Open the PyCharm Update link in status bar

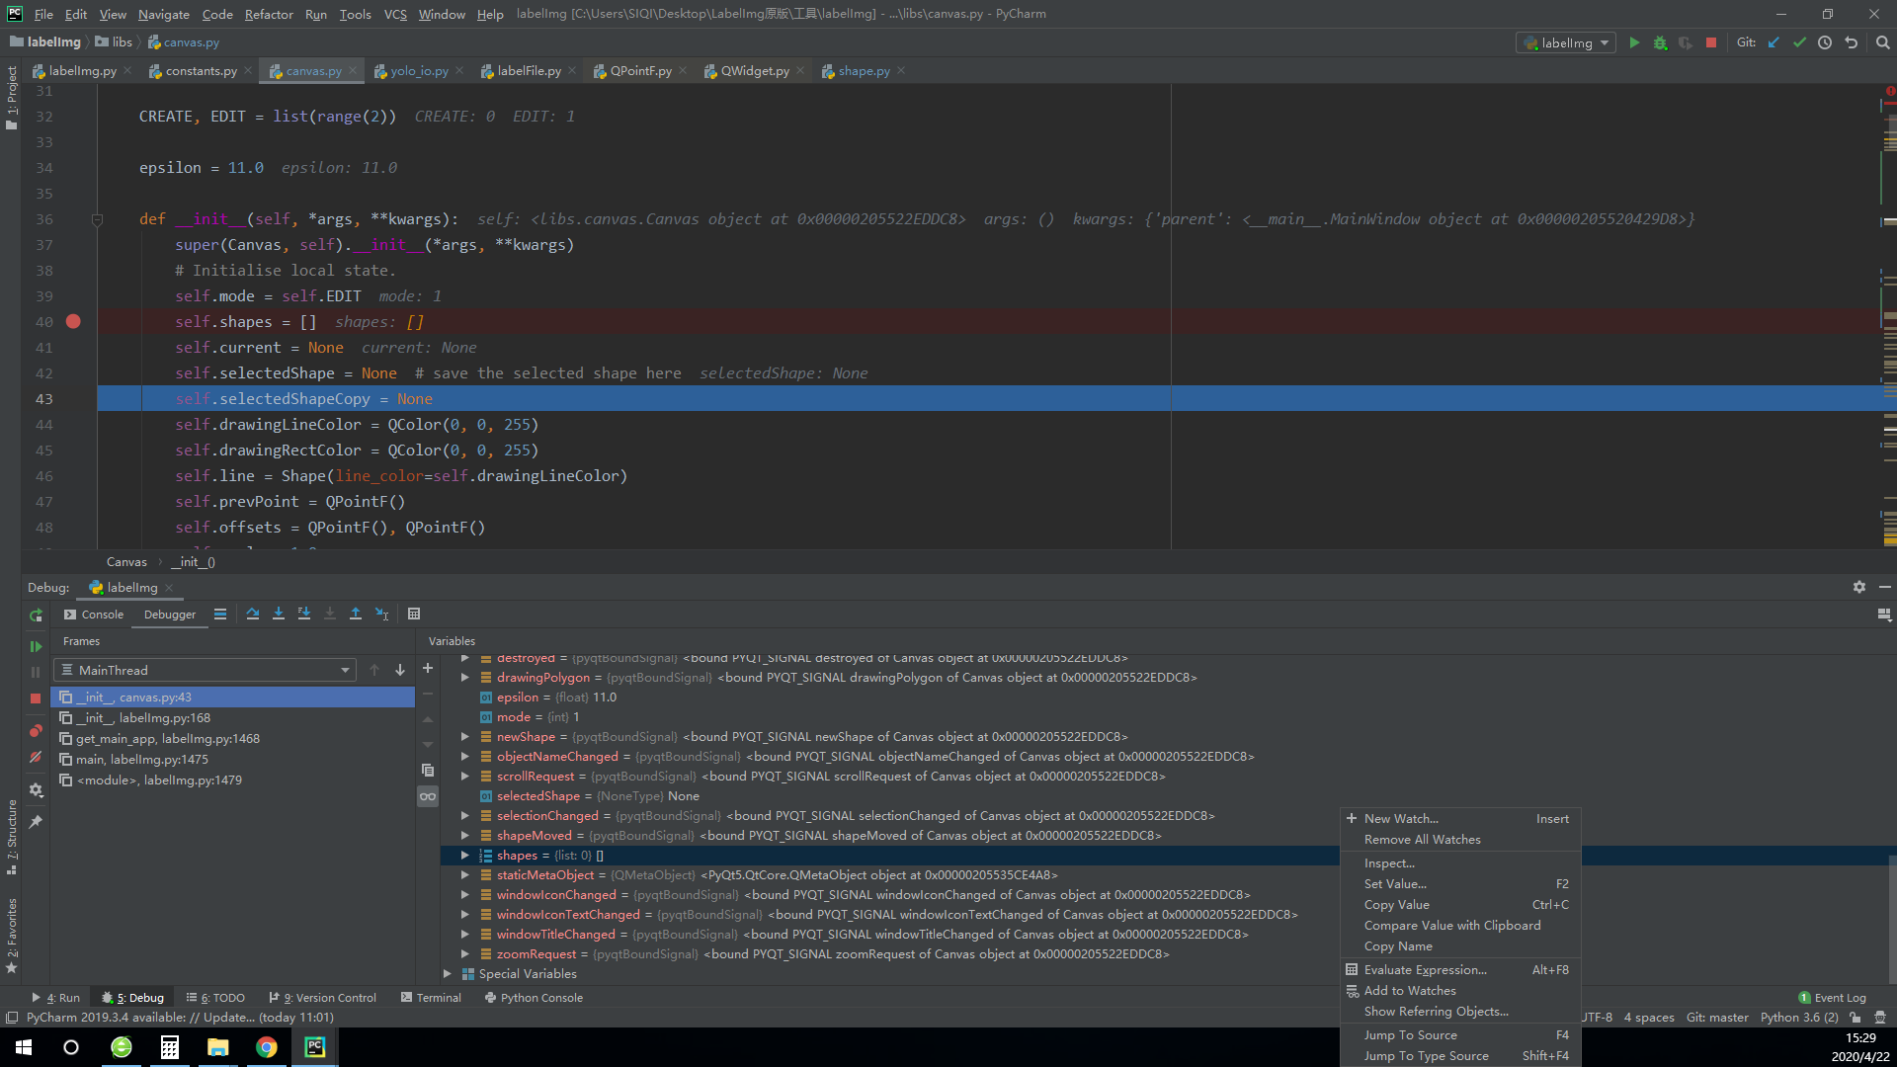(x=222, y=1017)
